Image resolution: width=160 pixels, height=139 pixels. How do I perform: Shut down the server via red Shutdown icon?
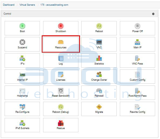(x=61, y=26)
